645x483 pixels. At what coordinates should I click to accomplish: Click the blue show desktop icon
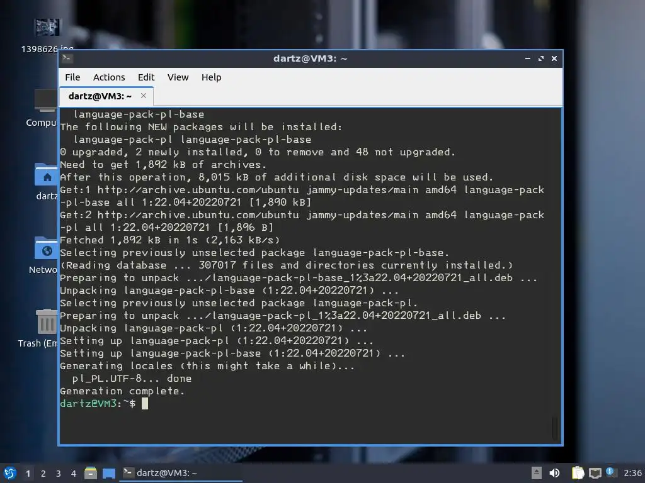(108, 474)
